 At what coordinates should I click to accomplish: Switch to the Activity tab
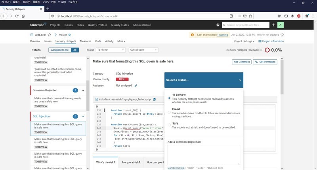point(109,41)
